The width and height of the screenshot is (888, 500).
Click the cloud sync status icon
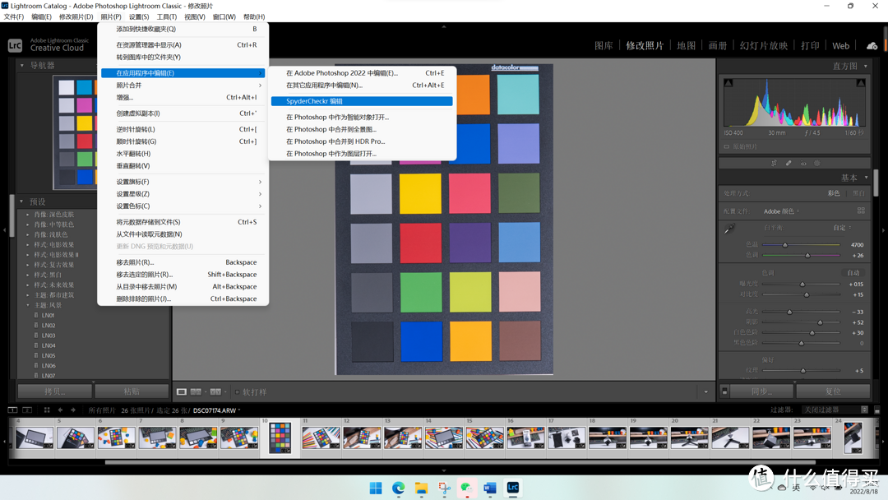872,46
